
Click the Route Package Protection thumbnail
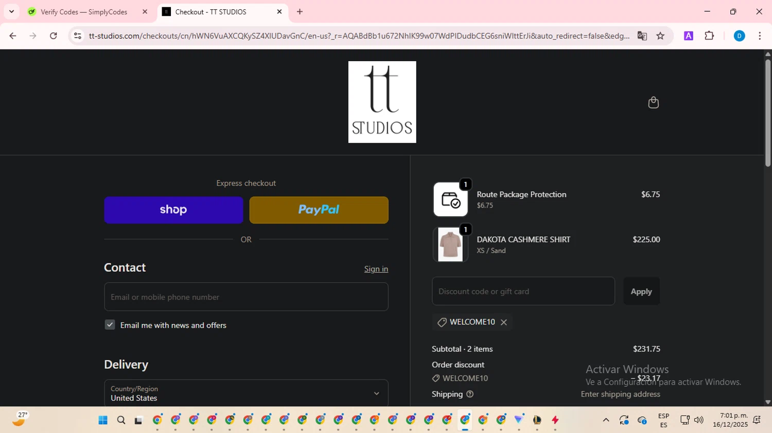(450, 199)
